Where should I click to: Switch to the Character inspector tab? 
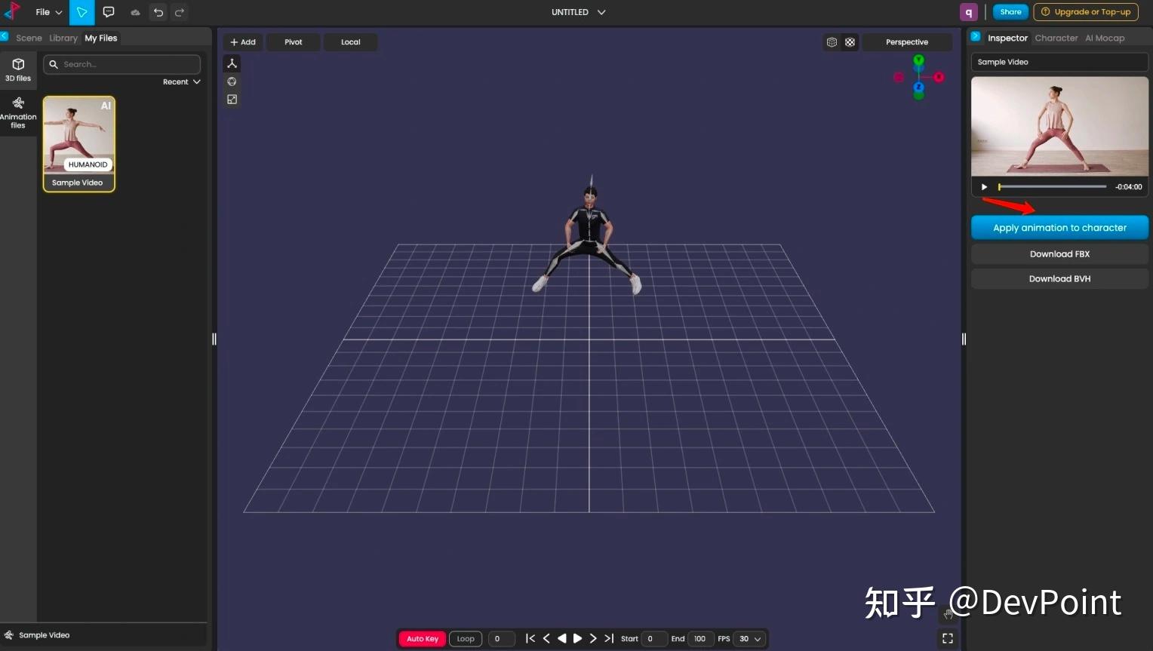click(1056, 38)
